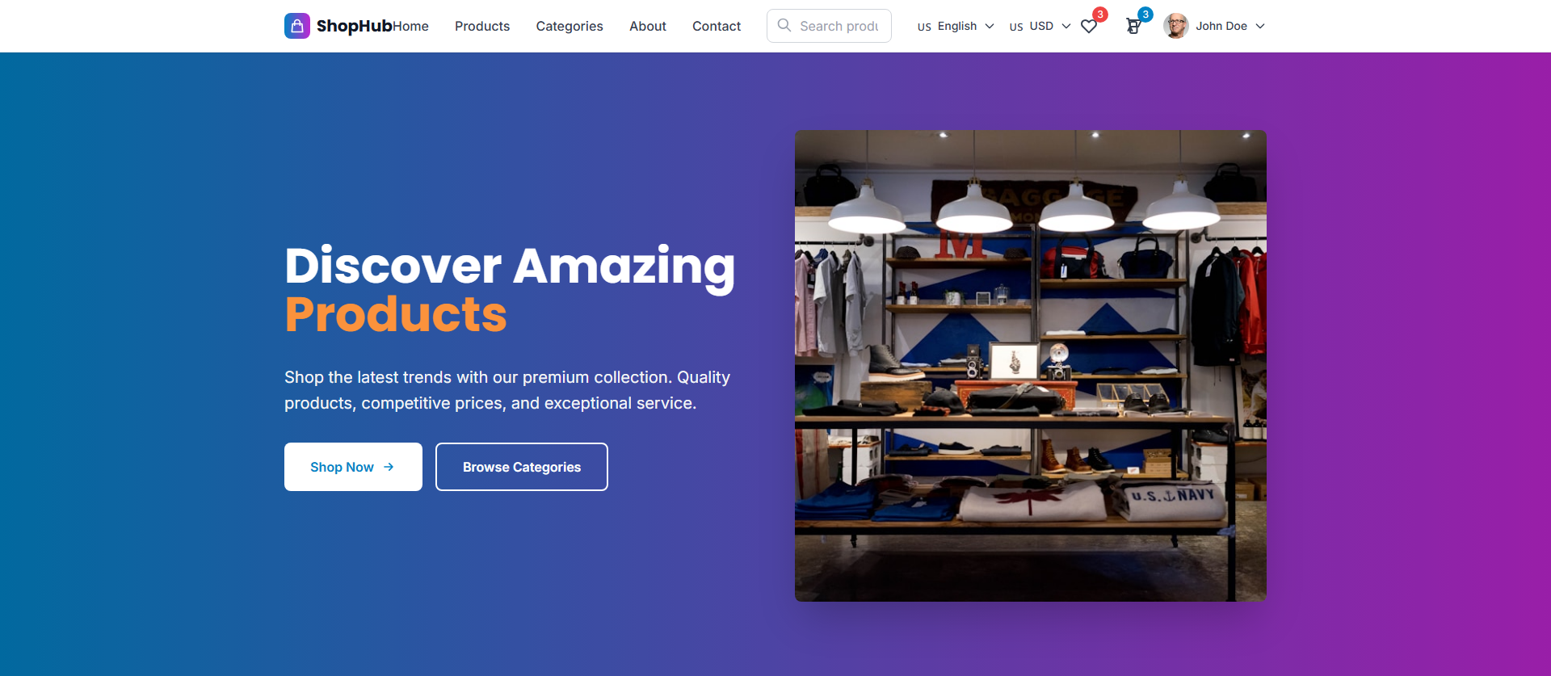Expand the USD currency selector
This screenshot has height=676, width=1551.
coord(1040,26)
